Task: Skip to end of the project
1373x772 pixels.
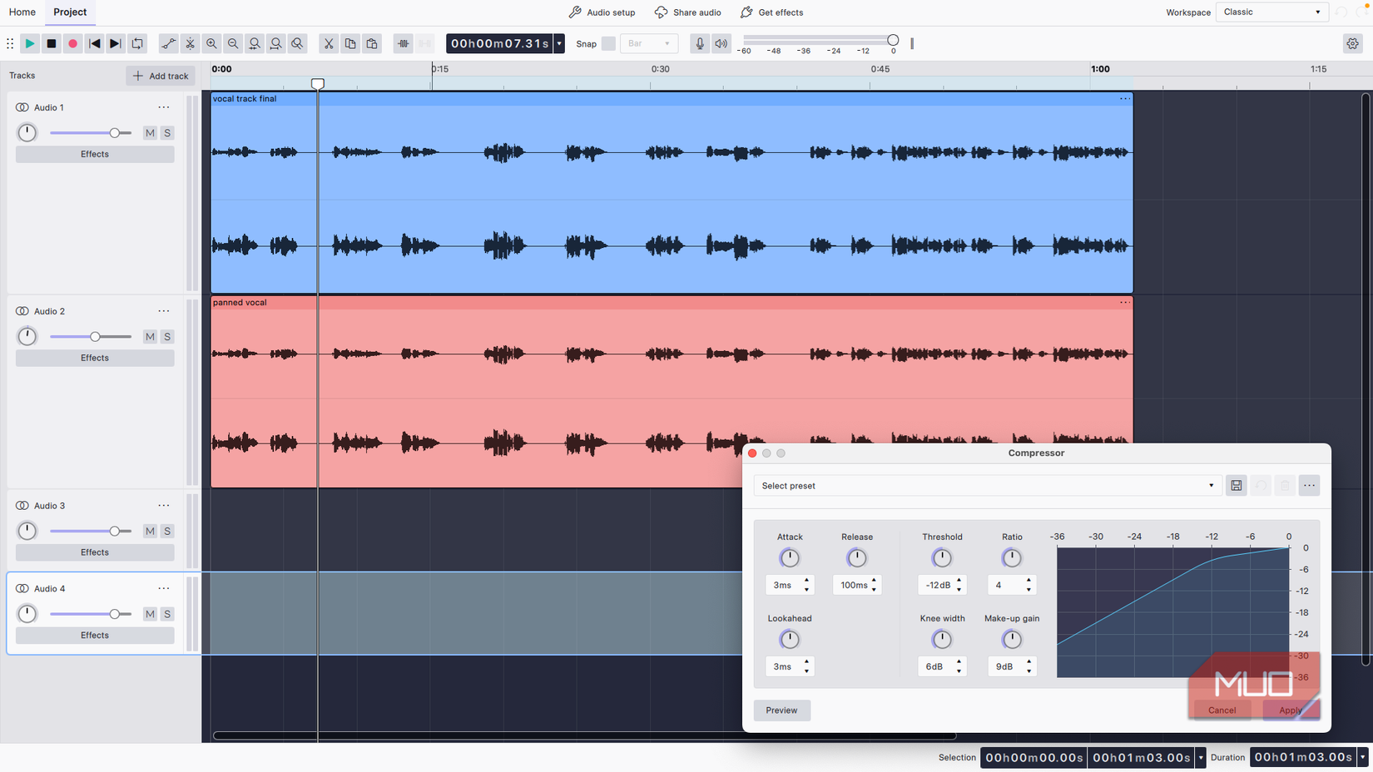Action: coord(116,43)
